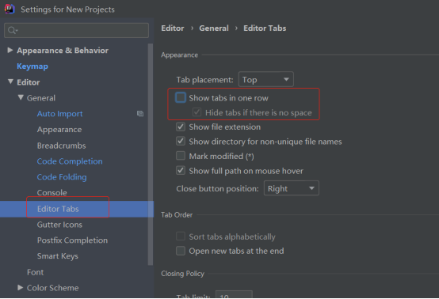Toggle Hide tabs if there is no space
The height and width of the screenshot is (299, 439).
click(197, 112)
